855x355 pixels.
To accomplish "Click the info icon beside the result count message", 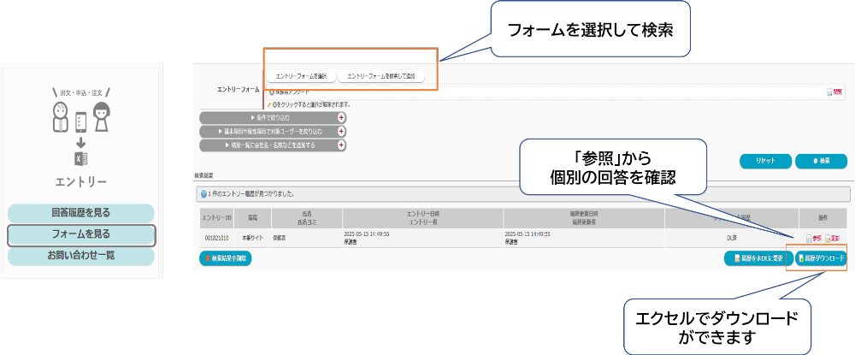I will pos(203,194).
